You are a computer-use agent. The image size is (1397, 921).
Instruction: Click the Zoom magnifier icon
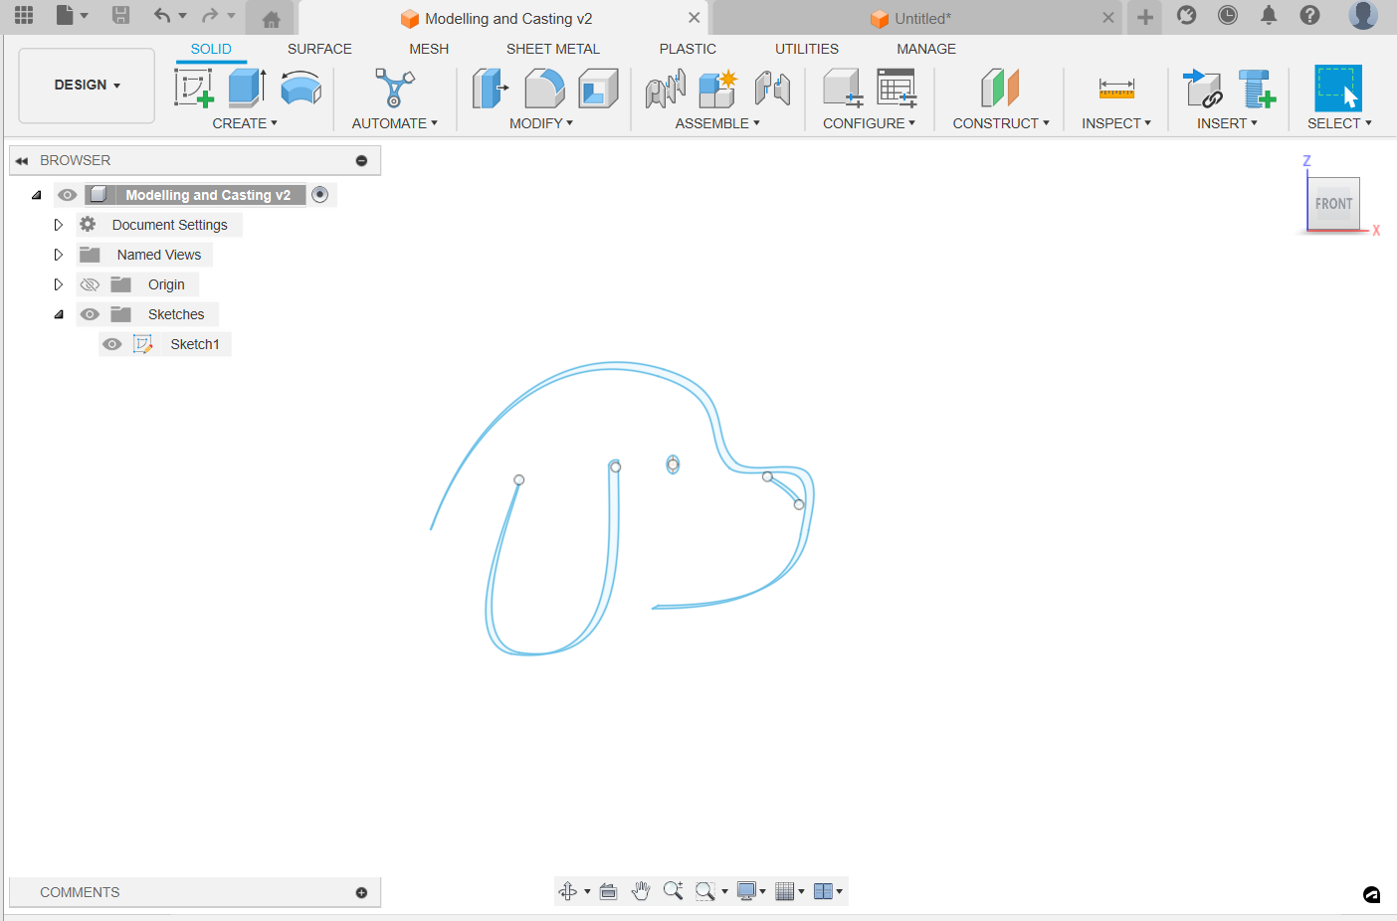coord(674,891)
